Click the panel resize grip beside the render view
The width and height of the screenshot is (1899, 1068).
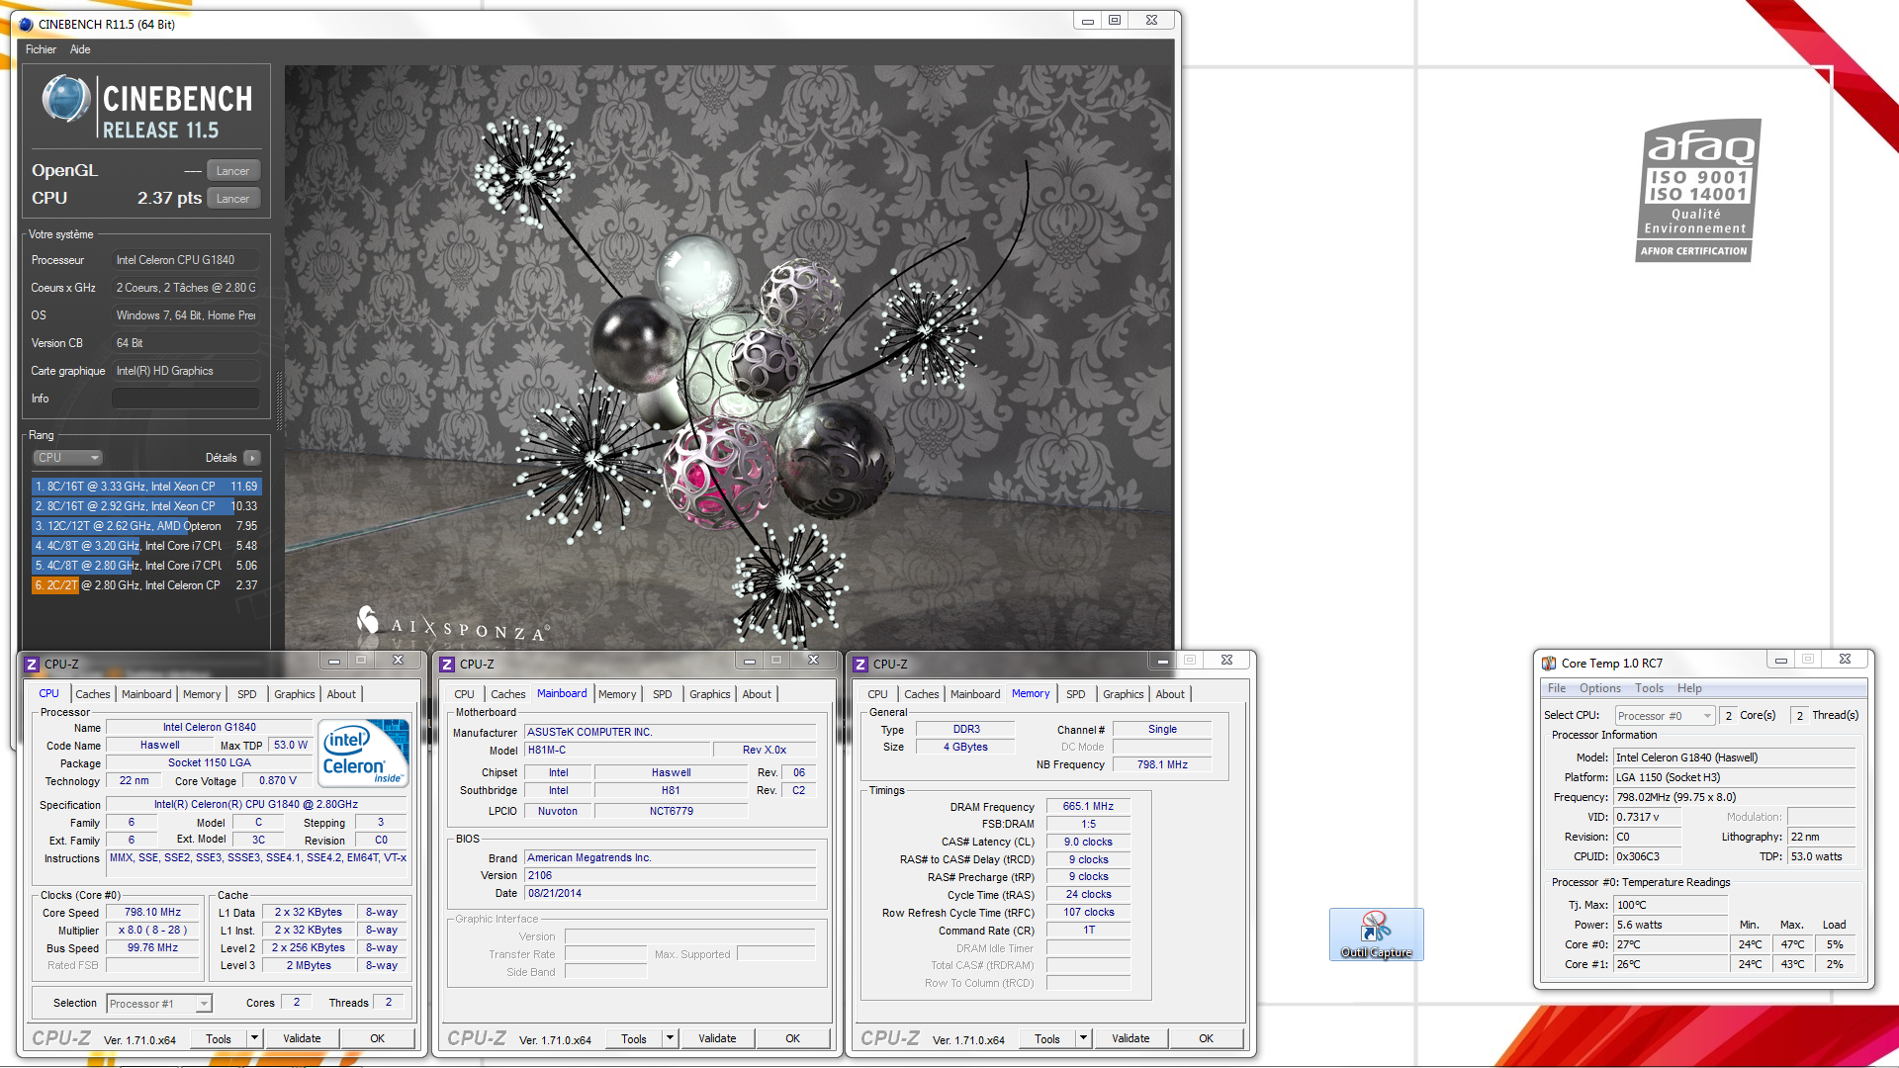[279, 400]
